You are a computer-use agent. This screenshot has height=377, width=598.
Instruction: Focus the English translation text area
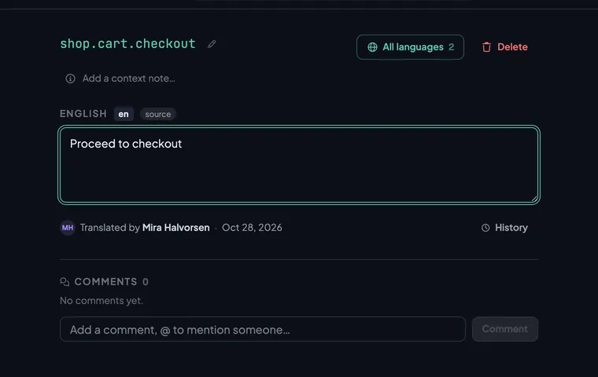click(299, 165)
